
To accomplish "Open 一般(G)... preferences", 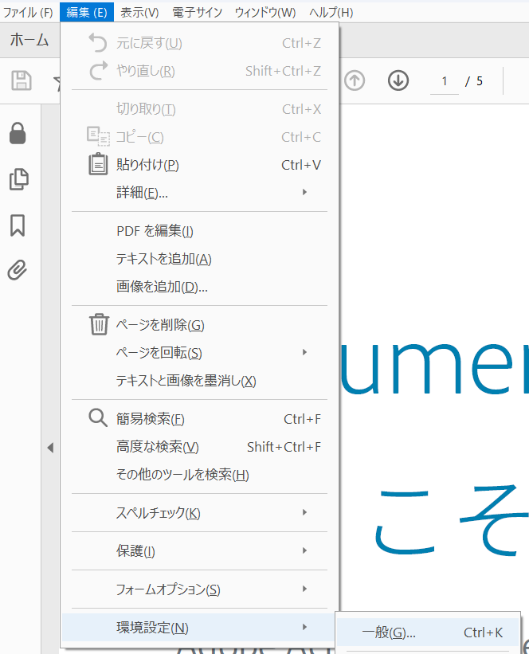I will (428, 632).
